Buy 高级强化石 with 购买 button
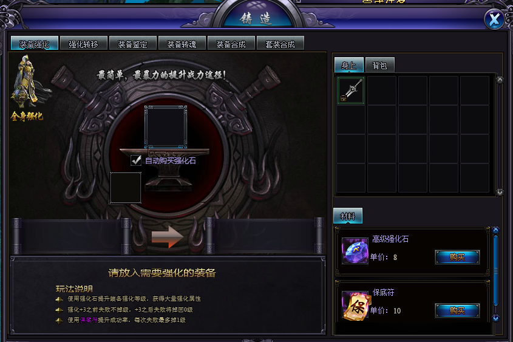The image size is (513, 342). pos(457,257)
